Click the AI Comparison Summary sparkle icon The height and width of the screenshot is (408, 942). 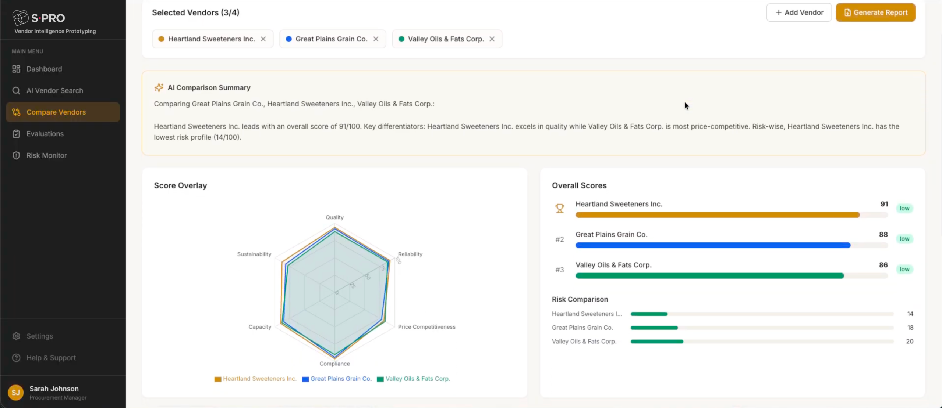pyautogui.click(x=159, y=87)
